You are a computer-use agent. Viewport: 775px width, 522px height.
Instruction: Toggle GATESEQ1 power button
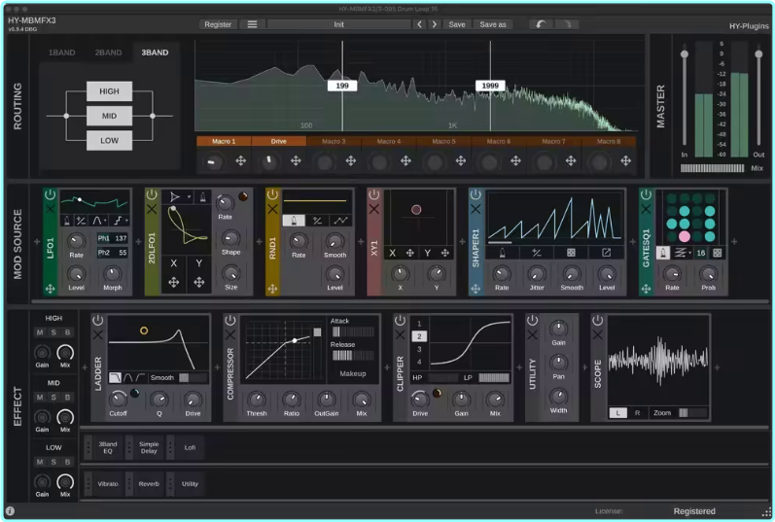pyautogui.click(x=646, y=194)
